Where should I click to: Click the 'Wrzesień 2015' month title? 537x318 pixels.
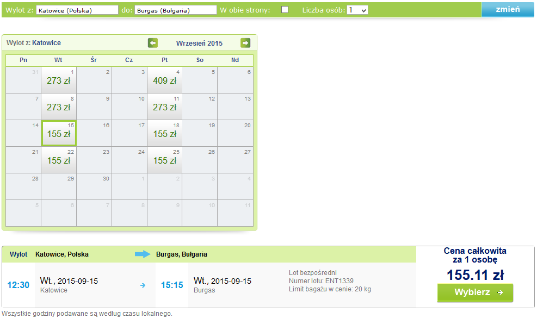pyautogui.click(x=199, y=43)
